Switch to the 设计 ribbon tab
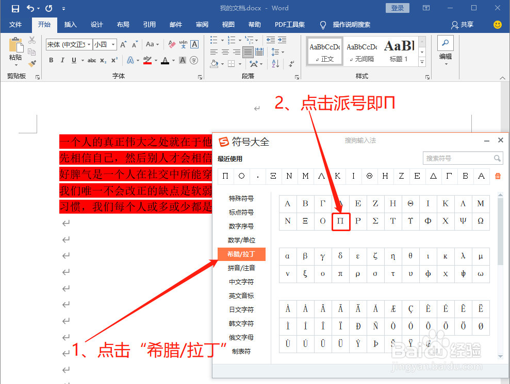 [x=96, y=25]
